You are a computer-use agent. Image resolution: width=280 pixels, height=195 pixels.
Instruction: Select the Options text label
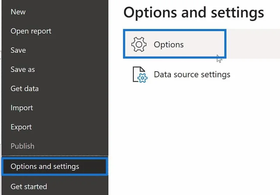click(169, 45)
